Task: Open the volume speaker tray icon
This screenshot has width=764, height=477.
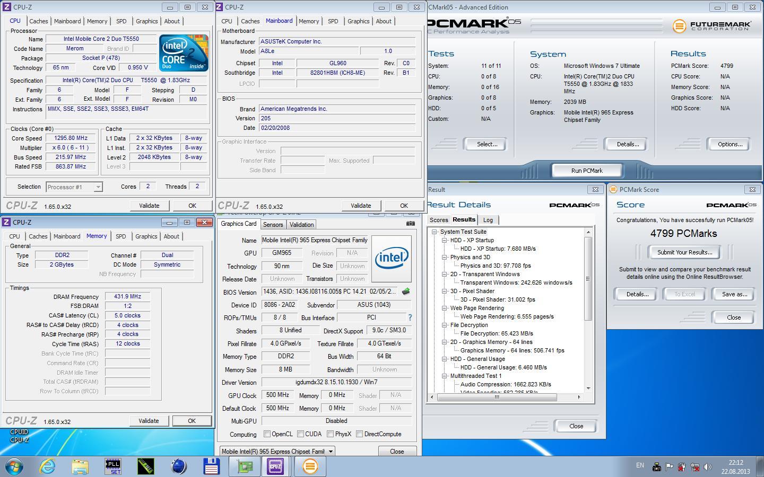Action: pyautogui.click(x=707, y=467)
